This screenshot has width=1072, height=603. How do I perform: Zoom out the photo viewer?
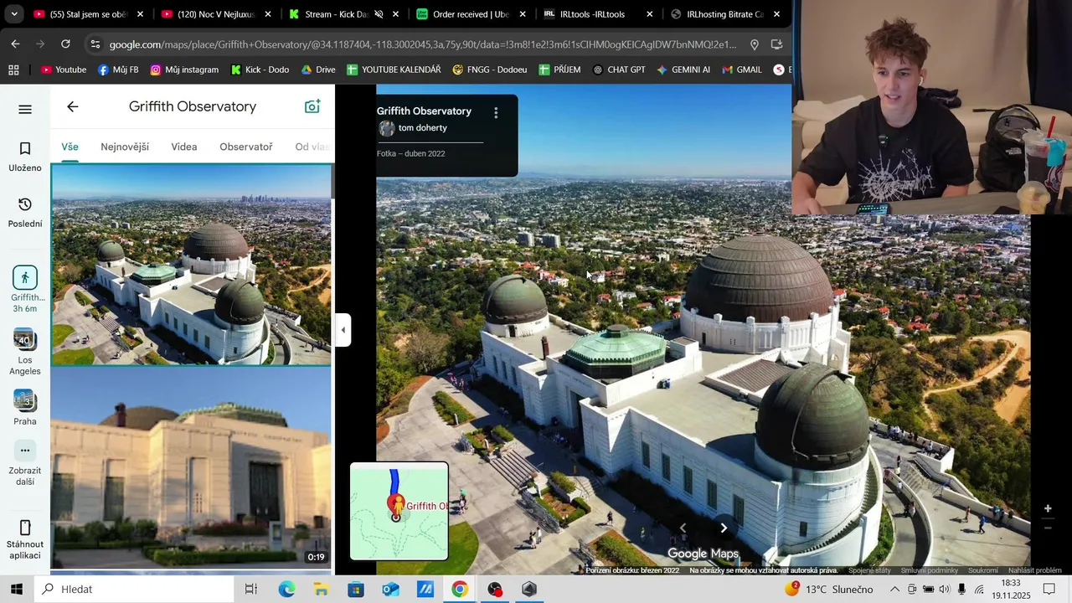(x=1048, y=528)
